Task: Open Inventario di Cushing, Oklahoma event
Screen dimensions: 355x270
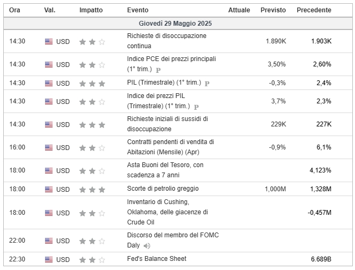Action: click(167, 212)
